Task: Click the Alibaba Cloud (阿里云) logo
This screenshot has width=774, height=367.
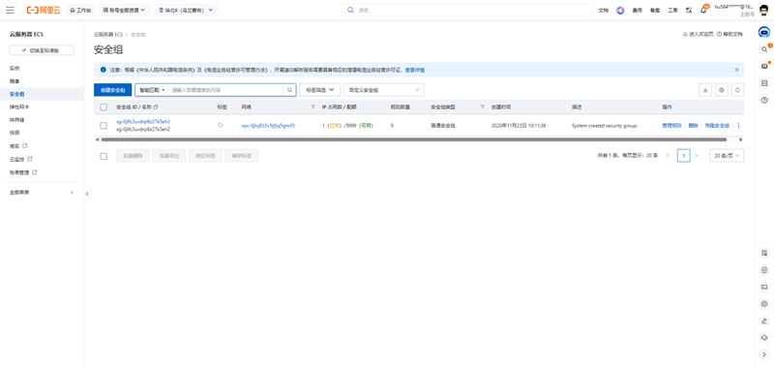Action: point(44,10)
